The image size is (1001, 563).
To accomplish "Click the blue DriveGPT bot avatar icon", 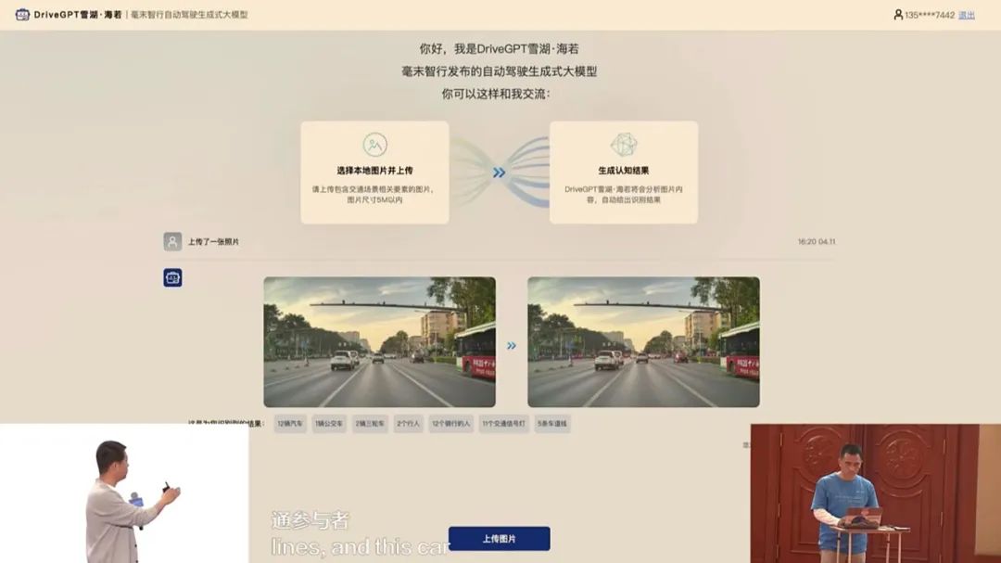I will click(172, 277).
